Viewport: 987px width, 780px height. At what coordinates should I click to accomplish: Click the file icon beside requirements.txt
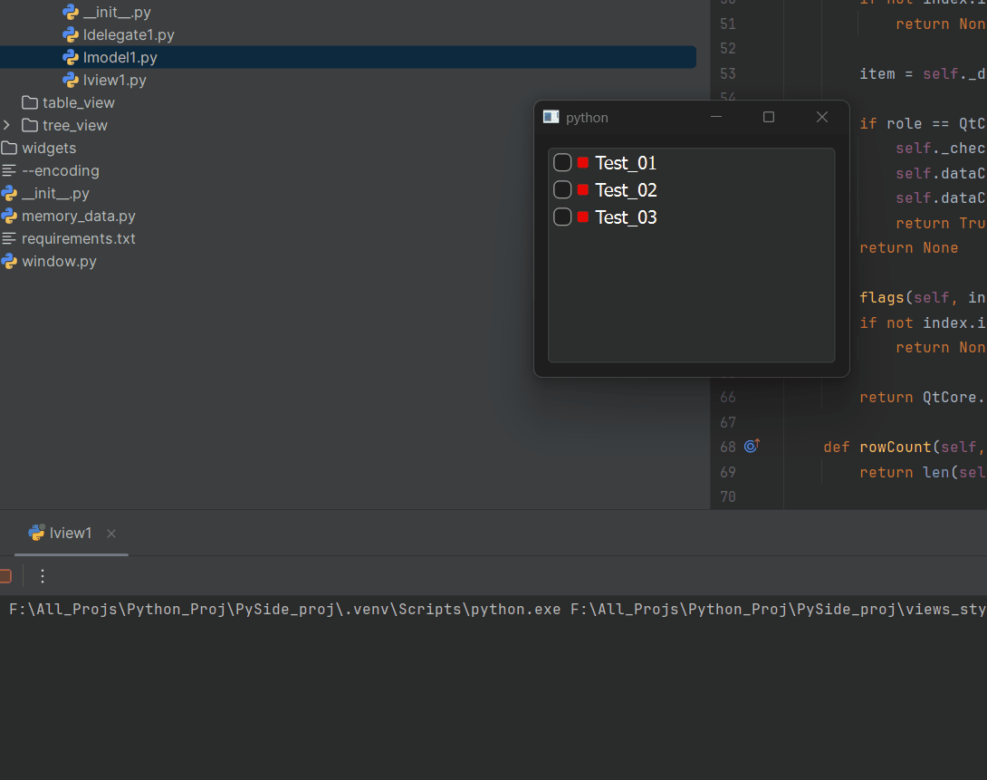pyautogui.click(x=9, y=238)
